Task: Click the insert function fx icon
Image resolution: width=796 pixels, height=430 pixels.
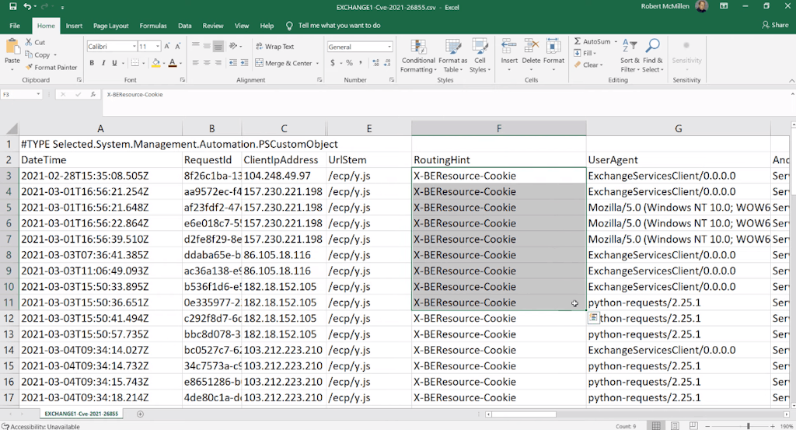Action: coord(93,94)
